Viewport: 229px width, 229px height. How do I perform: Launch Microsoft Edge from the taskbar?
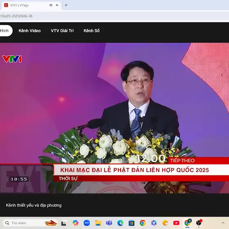tap(120, 223)
